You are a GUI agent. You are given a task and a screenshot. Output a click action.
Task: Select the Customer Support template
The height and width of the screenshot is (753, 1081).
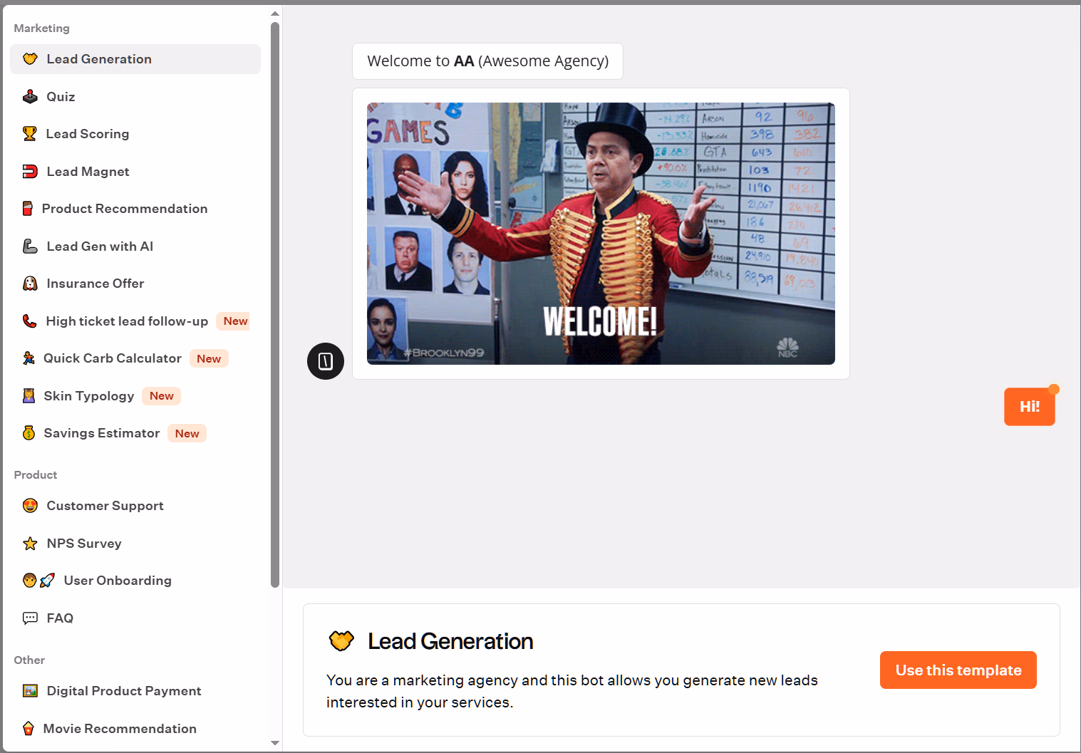point(105,506)
